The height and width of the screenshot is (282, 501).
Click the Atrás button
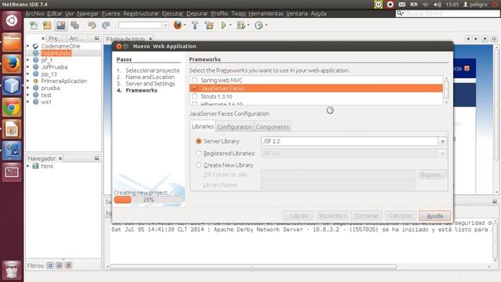[298, 216]
